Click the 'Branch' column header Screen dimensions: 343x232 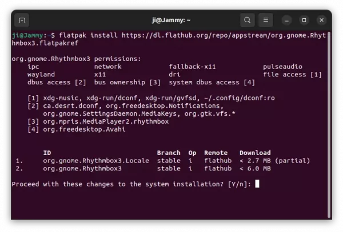tap(169, 153)
